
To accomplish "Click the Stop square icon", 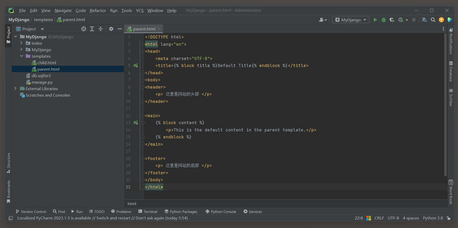I will [x=414, y=20].
